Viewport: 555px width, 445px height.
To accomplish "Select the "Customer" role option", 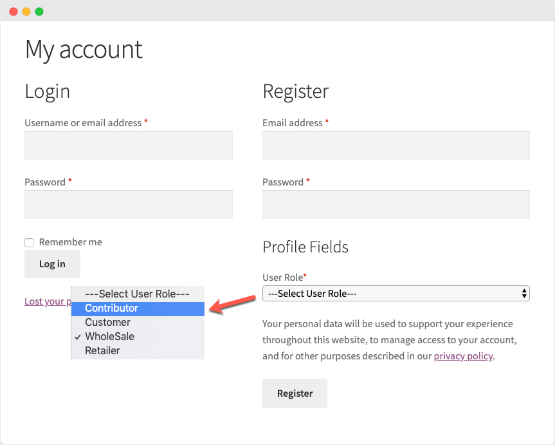I will pos(107,322).
